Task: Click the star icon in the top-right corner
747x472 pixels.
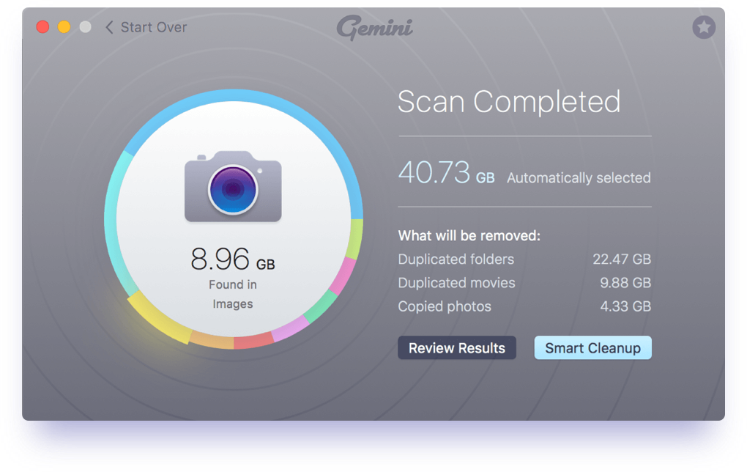Action: pyautogui.click(x=703, y=27)
